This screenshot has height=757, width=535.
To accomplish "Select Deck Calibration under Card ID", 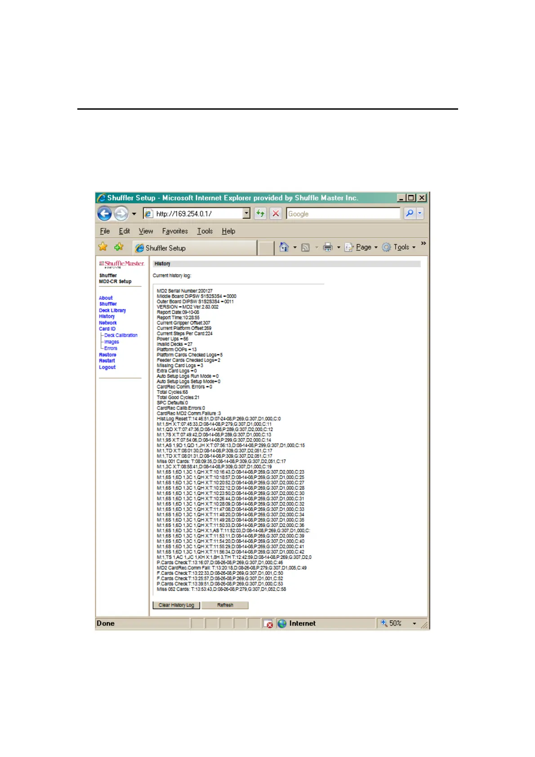I will tap(121, 335).
